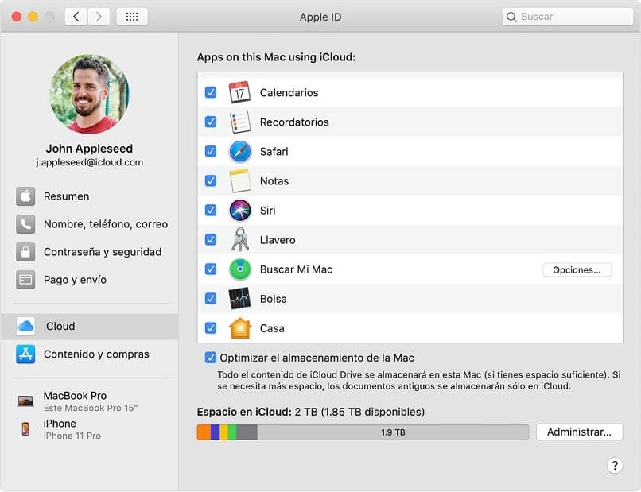Click the Calendarios label text
Screen dimensions: 641x492
click(x=289, y=93)
